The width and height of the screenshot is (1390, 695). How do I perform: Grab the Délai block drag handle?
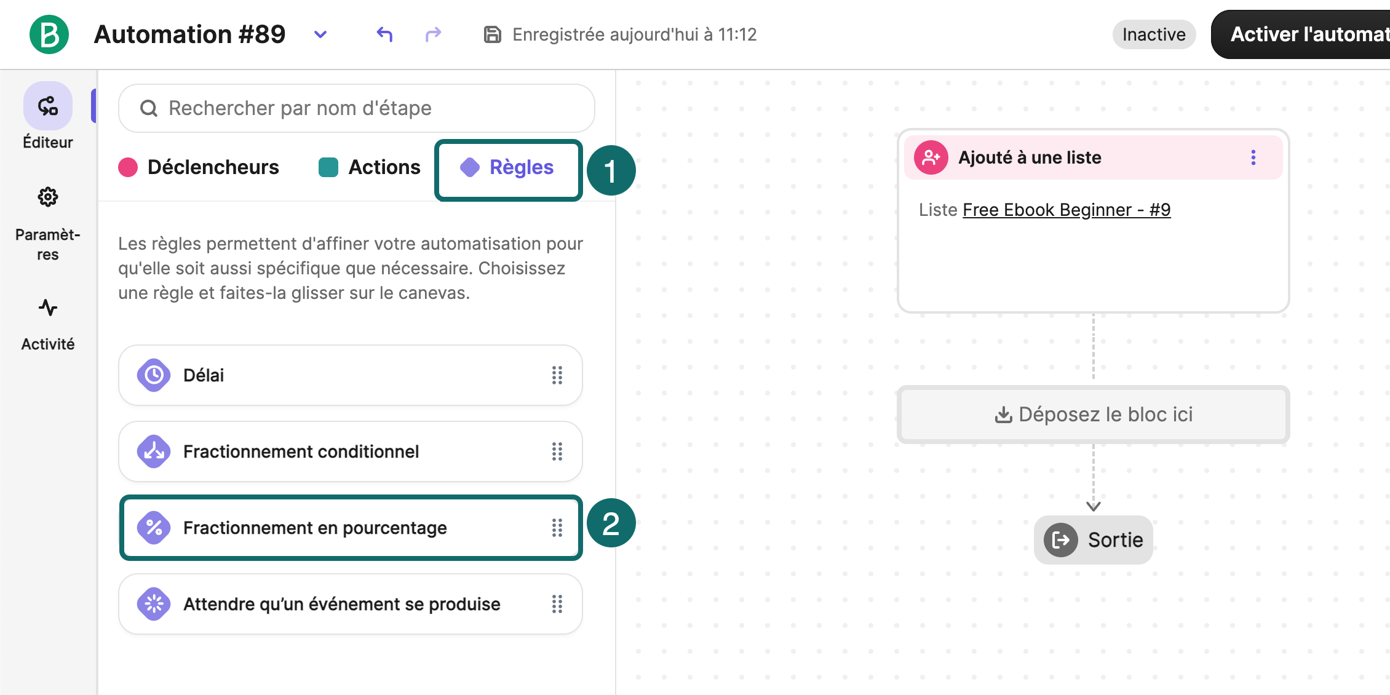pos(557,375)
